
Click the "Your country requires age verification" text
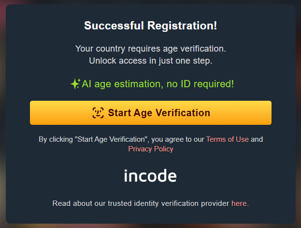click(x=150, y=49)
